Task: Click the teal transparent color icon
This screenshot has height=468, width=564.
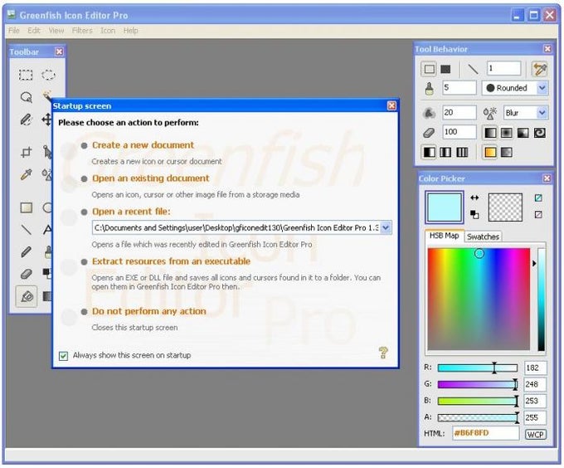Action: coord(538,197)
